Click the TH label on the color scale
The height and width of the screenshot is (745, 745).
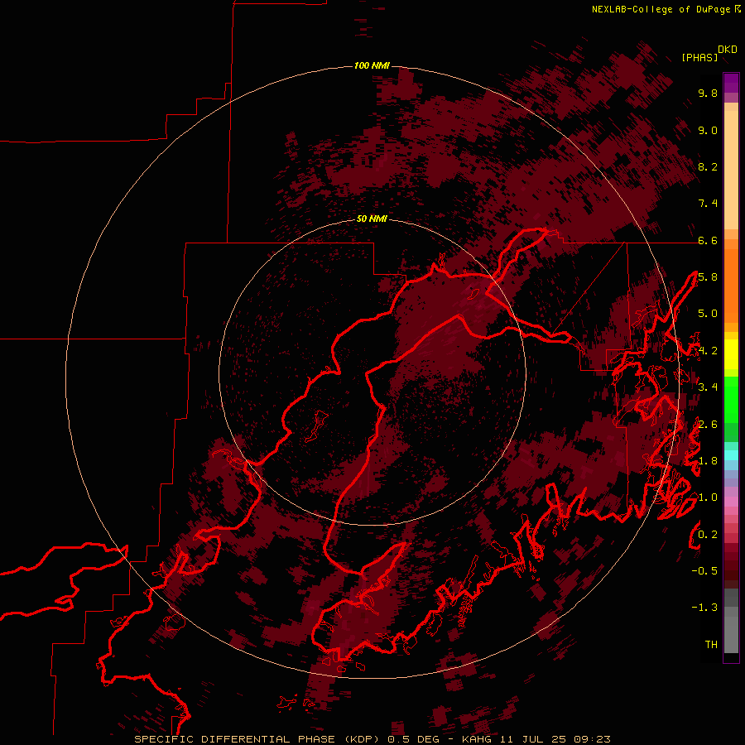(x=711, y=645)
